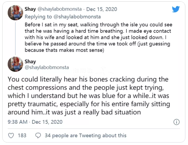Open the @shaylabobmonsta handle under the second Shay name
This screenshot has height=145, width=188.
click(x=47, y=68)
